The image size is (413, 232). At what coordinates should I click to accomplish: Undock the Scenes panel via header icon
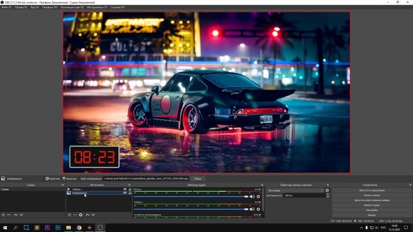63,185
